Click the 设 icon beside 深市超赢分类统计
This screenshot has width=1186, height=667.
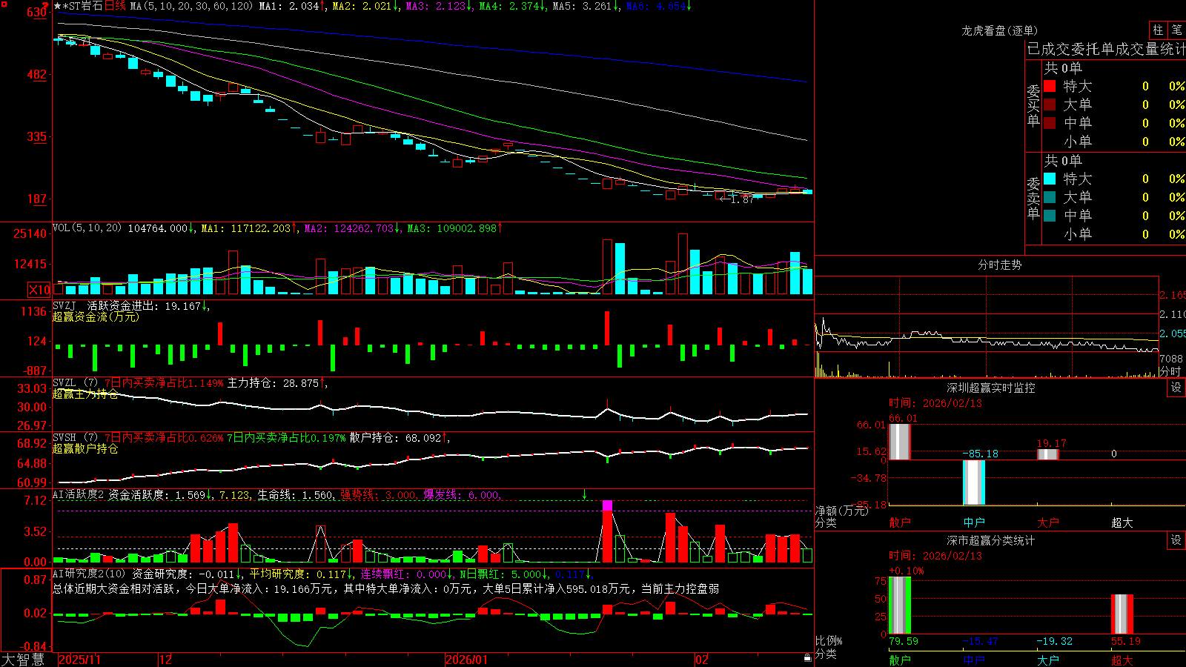coord(1176,540)
